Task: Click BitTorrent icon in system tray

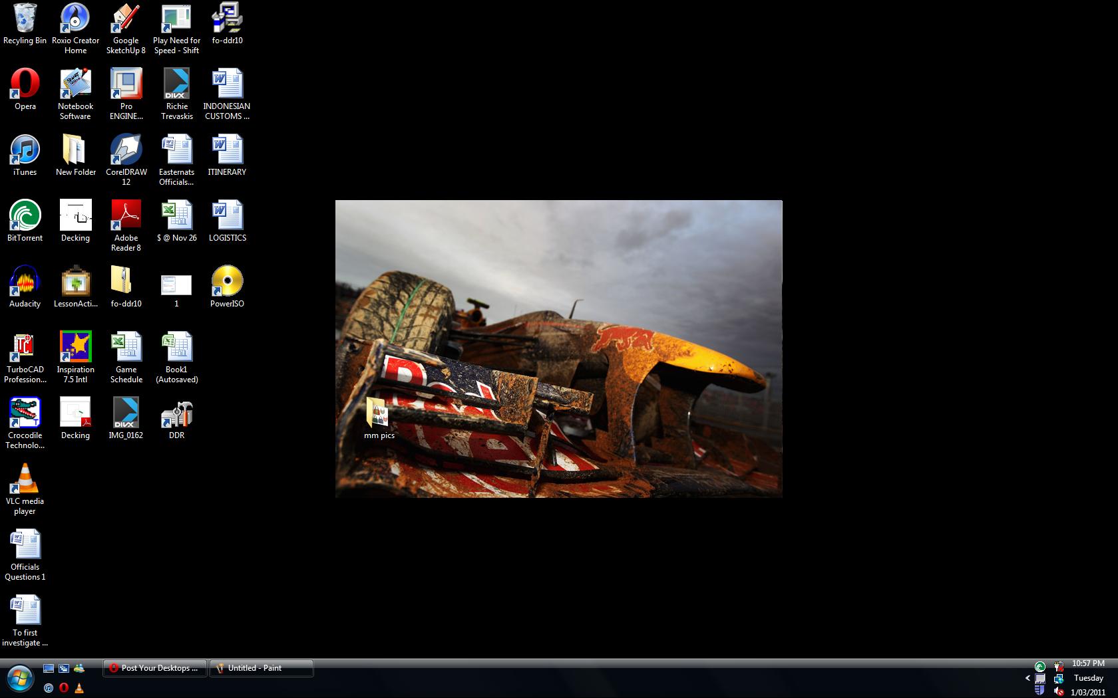Action: tap(1040, 666)
